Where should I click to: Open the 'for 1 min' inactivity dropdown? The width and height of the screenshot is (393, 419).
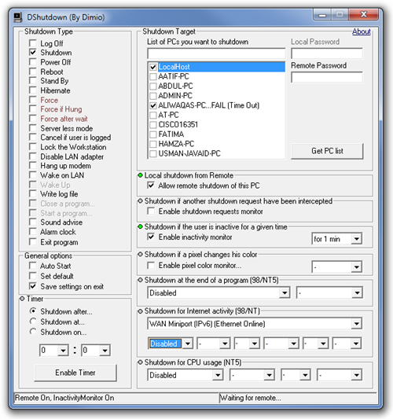coord(357,239)
